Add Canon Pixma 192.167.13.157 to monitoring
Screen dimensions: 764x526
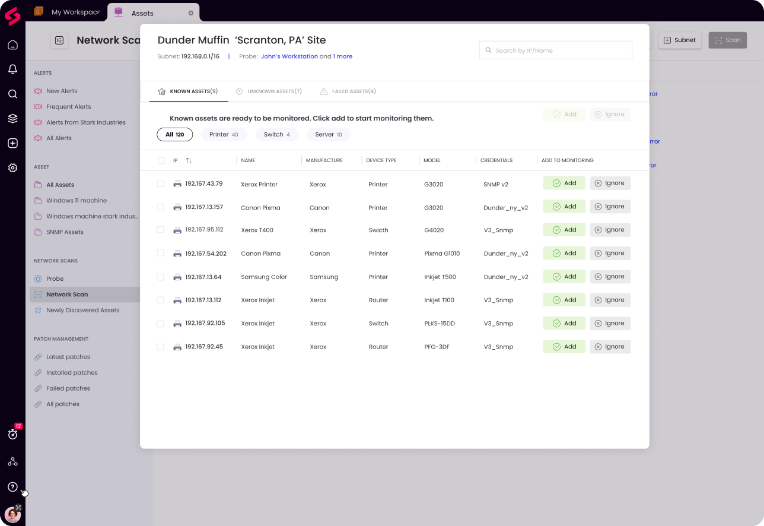pyautogui.click(x=564, y=207)
